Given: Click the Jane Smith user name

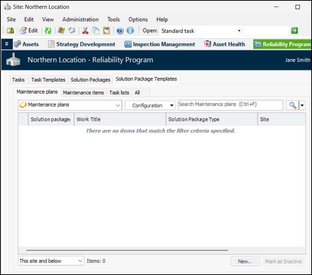Looking at the screenshot, I should pyautogui.click(x=297, y=60).
